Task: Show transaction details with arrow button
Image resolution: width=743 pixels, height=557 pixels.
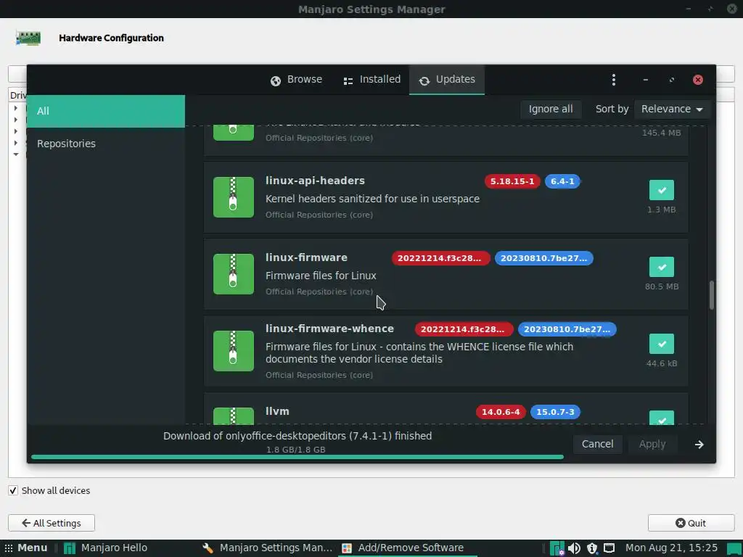Action: point(699,445)
